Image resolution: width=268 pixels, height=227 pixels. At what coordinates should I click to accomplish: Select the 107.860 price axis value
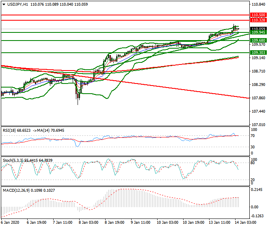coord(258,98)
